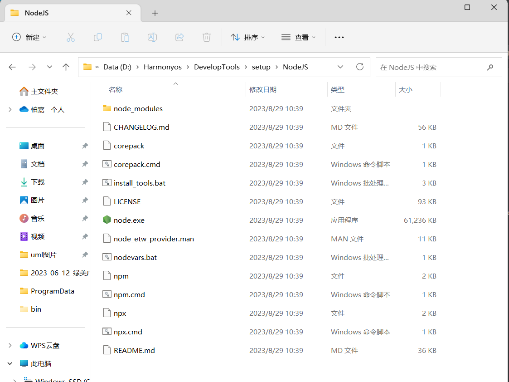Open 下载 downloads in sidebar
The height and width of the screenshot is (382, 509).
pos(32,182)
